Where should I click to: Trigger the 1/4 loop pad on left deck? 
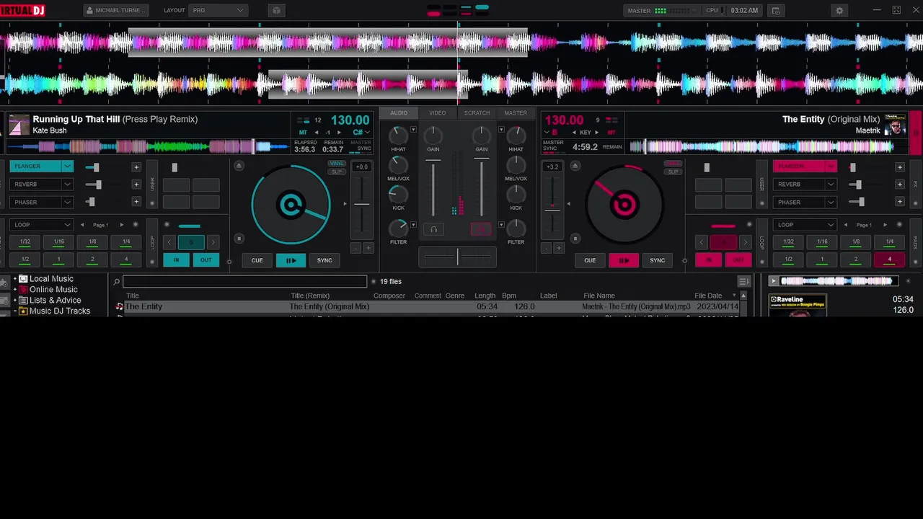click(126, 242)
